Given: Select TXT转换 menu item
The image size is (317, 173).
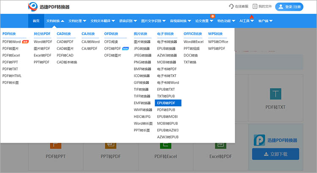Looking at the screenshot, I should point(190,62).
